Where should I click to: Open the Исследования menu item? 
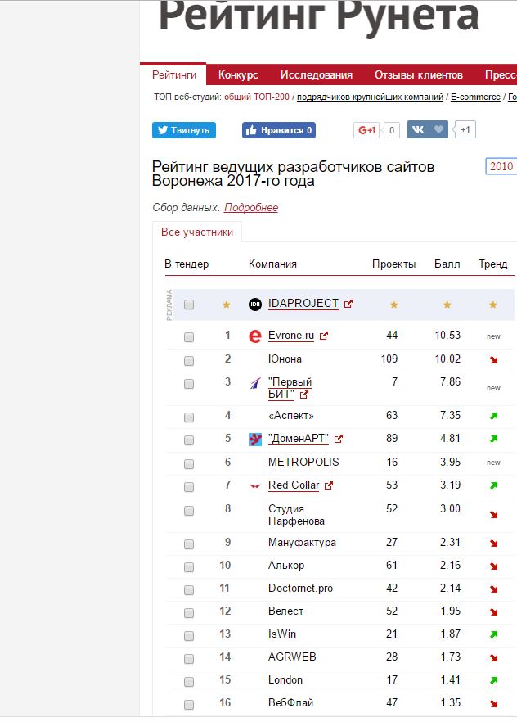[x=317, y=75]
